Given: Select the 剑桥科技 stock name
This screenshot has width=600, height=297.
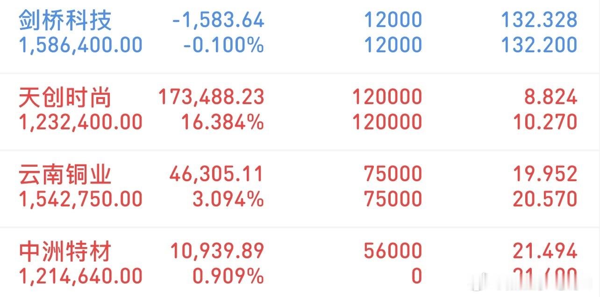Looking at the screenshot, I should [x=65, y=21].
